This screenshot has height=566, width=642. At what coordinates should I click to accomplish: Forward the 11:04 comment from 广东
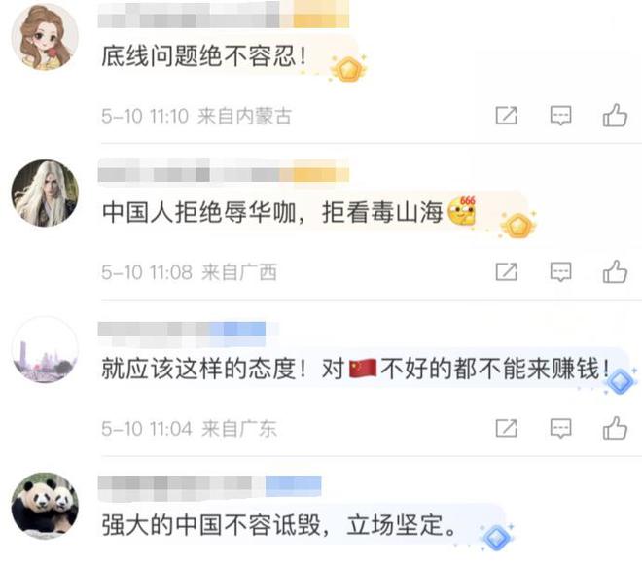point(507,428)
